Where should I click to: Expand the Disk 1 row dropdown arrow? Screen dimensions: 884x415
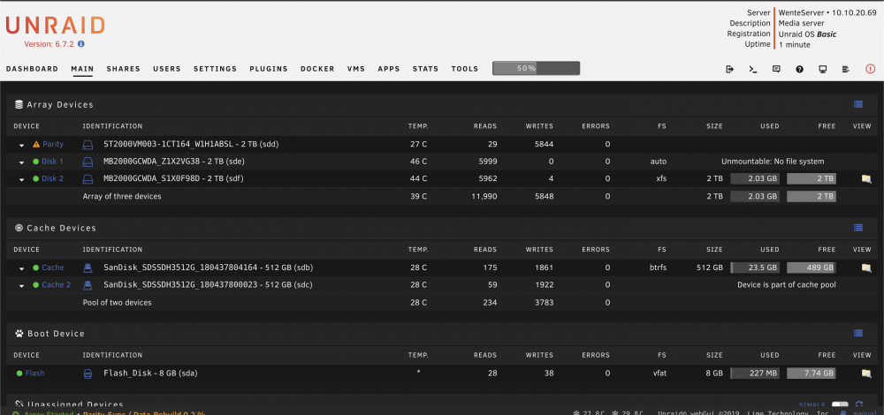[21, 162]
